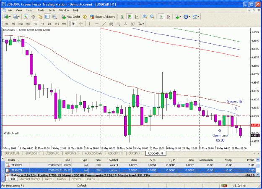Select the W1 timeframe button
Viewport: 262px width, 189px height.
tap(57, 24)
